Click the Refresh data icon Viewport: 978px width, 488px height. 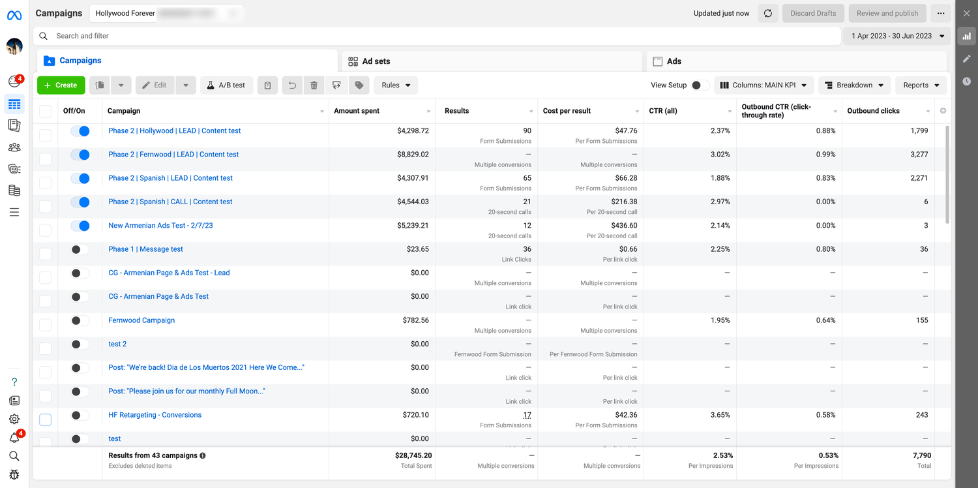[x=768, y=13]
